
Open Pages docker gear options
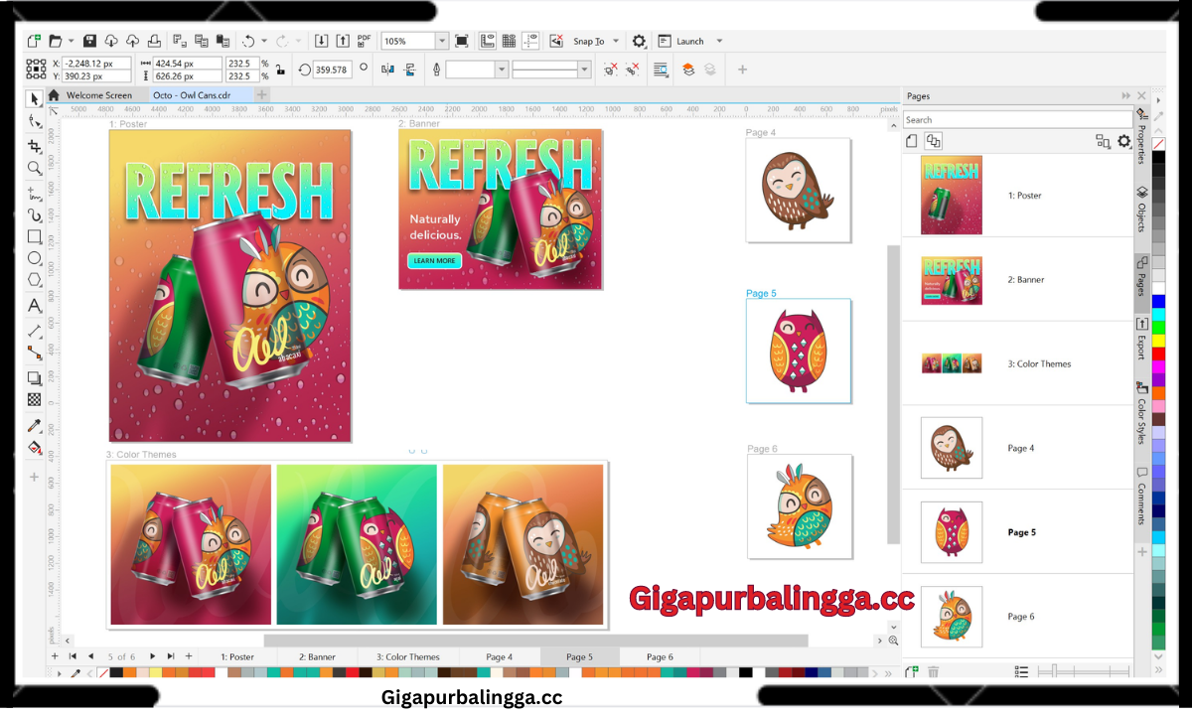coord(1124,141)
